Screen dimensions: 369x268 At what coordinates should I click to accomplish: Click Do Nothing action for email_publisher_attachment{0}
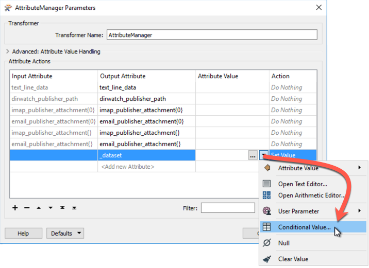(293, 121)
